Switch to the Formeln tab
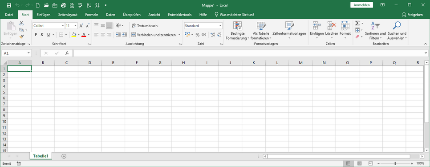Image resolution: width=430 pixels, height=167 pixels. (x=92, y=15)
